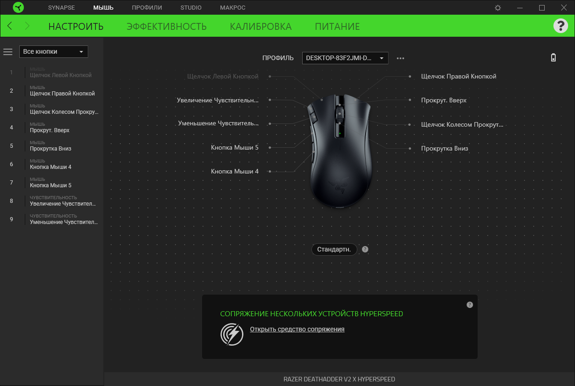Open help via the large question mark icon
This screenshot has width=575, height=386.
pos(560,26)
